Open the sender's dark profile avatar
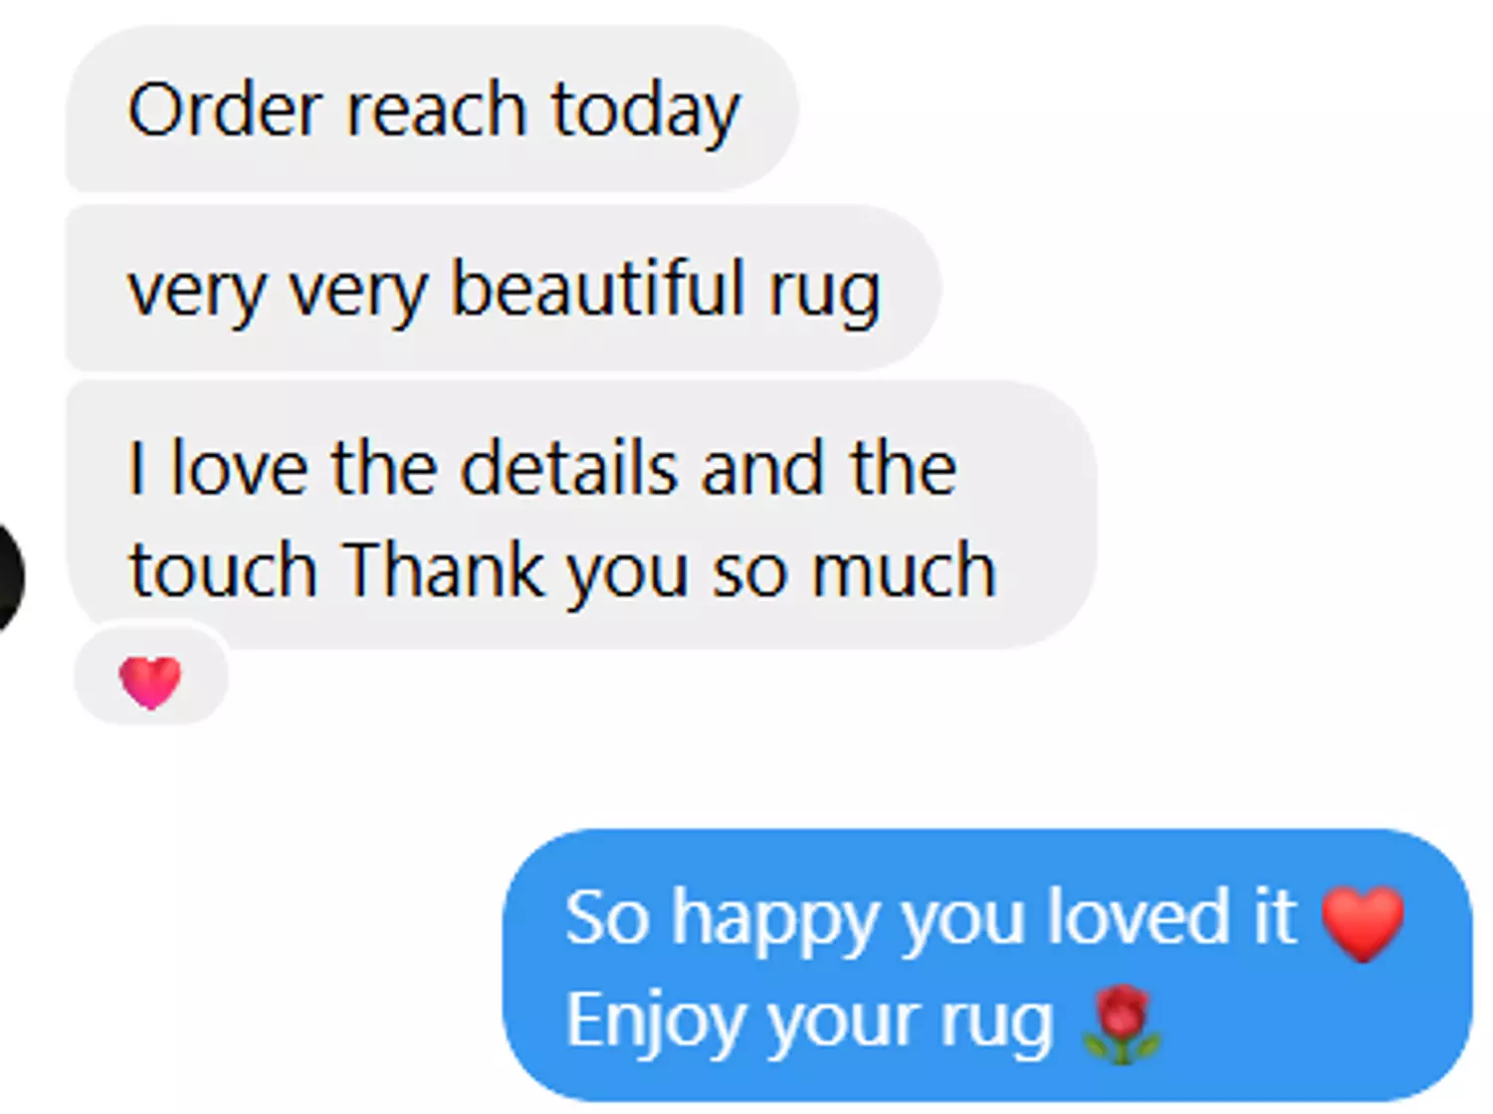The width and height of the screenshot is (1493, 1114). (x=9, y=577)
